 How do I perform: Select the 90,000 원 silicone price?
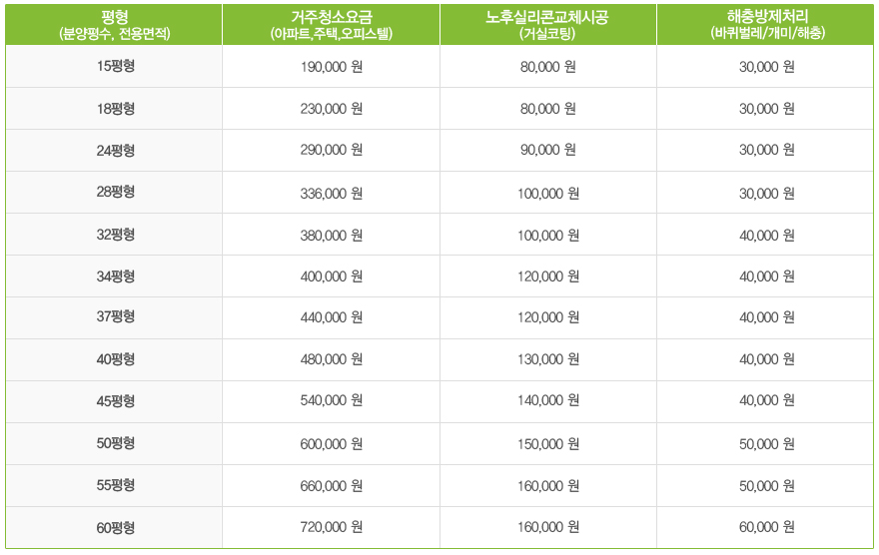(547, 150)
